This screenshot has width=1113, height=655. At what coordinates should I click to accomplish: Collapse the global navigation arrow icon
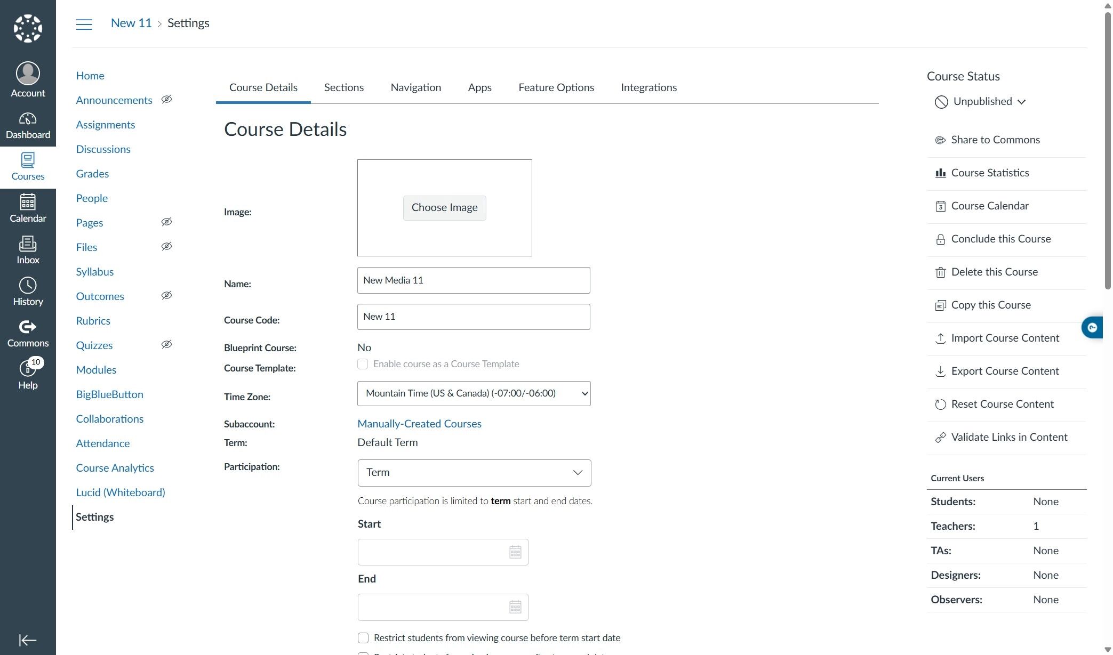pos(28,640)
